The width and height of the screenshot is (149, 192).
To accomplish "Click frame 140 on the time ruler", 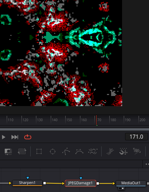I will [x=51, y=120].
